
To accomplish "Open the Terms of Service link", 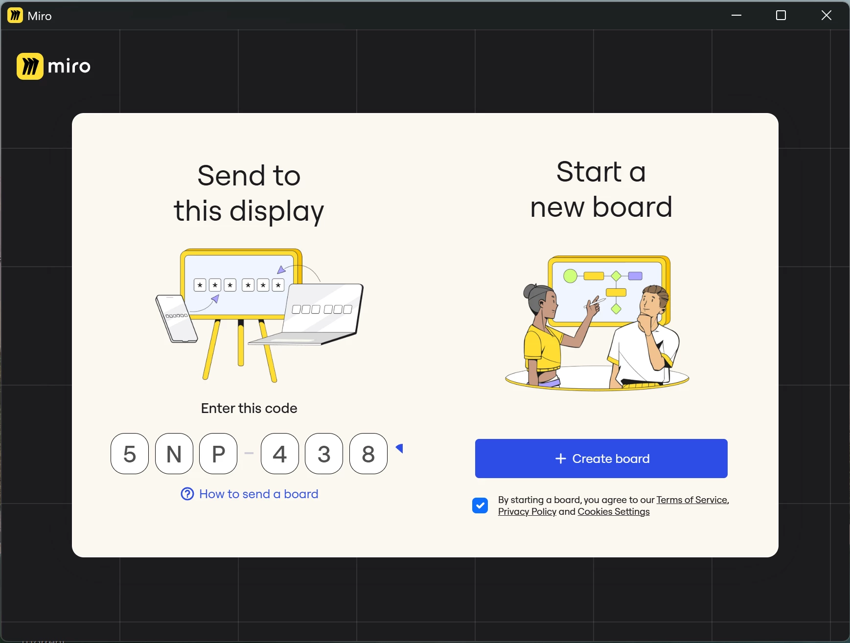I will tap(692, 500).
